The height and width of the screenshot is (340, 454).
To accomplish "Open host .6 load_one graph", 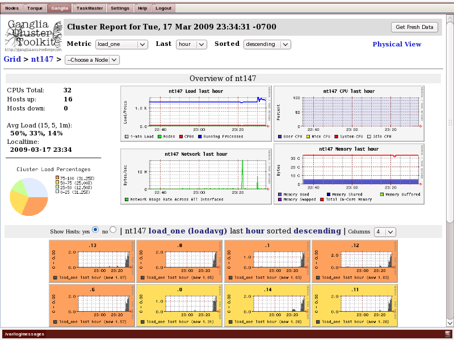I will (92, 305).
